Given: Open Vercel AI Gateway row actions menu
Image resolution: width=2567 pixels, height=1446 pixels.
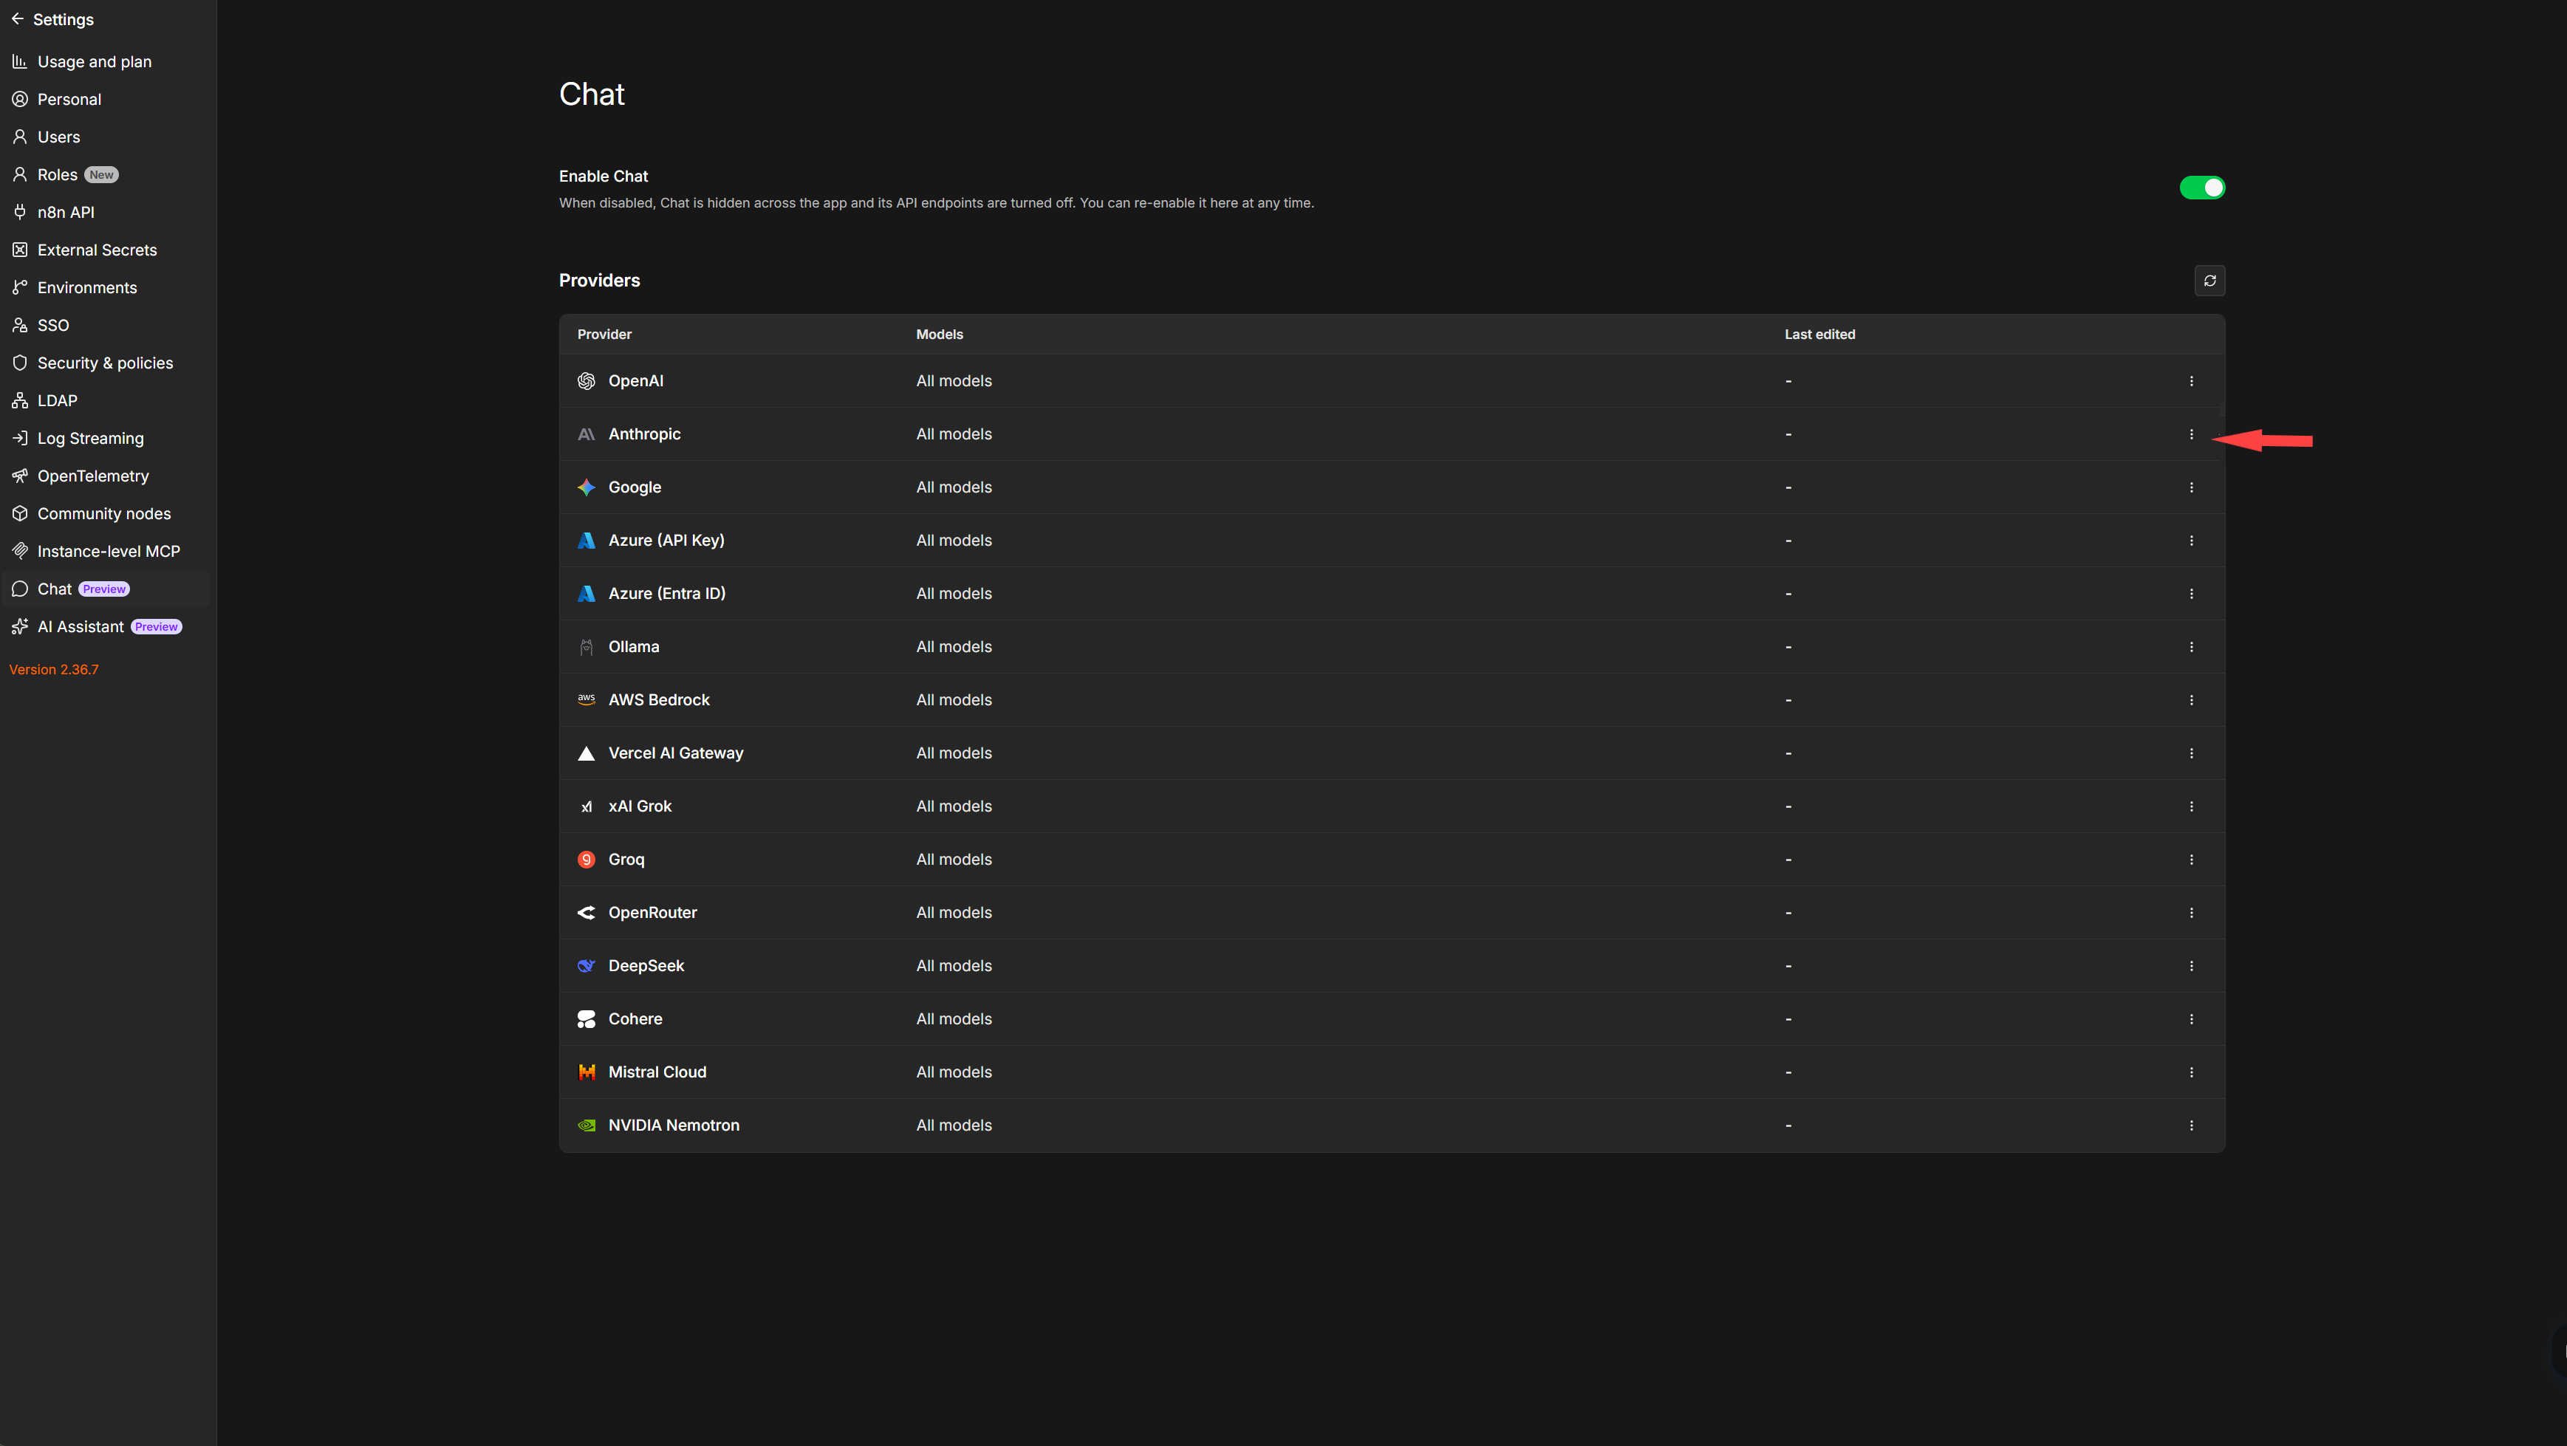Looking at the screenshot, I should click(2190, 753).
